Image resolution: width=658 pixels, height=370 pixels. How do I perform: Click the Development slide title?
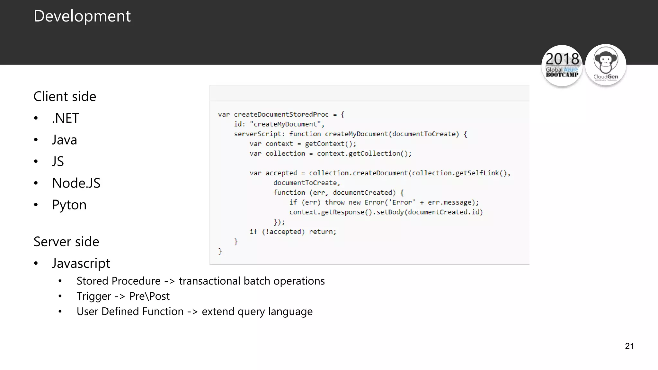click(x=82, y=16)
